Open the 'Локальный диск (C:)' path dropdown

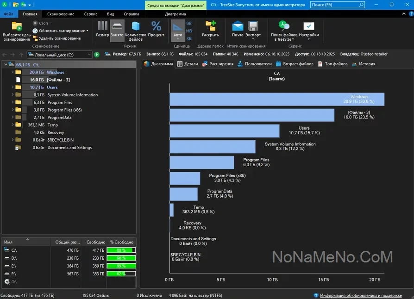(x=89, y=55)
